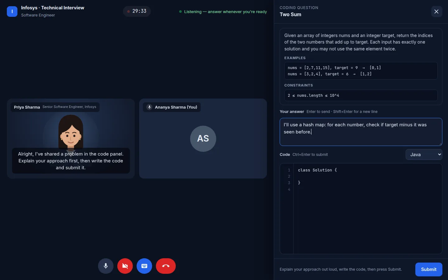
Task: Click the first example 'nums = [2,7,11,15]' line
Action: coord(334,68)
